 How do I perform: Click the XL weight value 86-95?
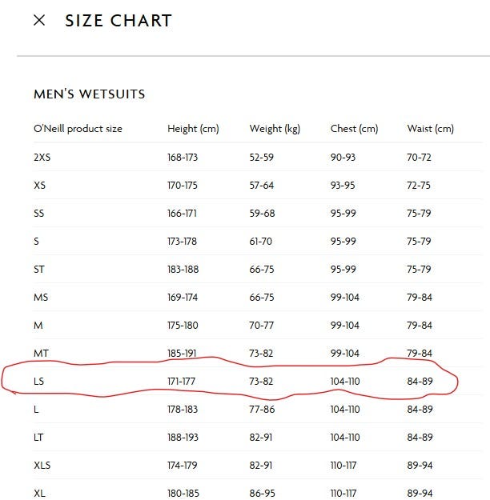pyautogui.click(x=262, y=494)
